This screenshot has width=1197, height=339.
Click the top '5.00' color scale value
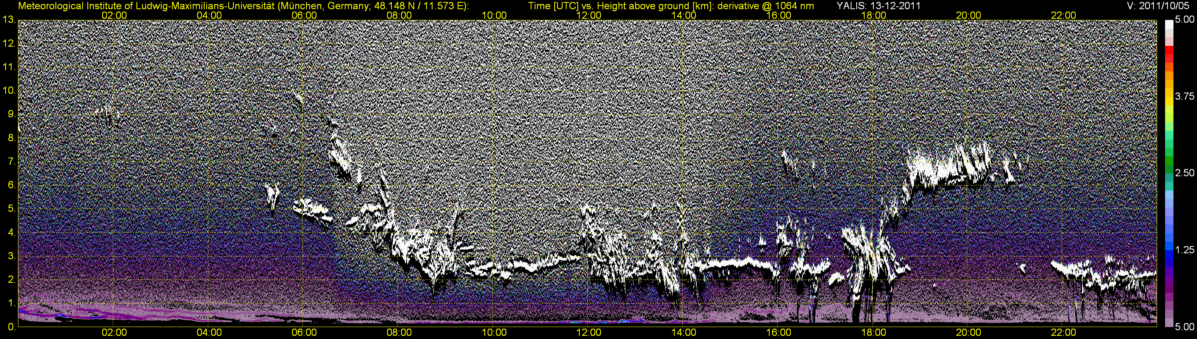pos(1185,20)
